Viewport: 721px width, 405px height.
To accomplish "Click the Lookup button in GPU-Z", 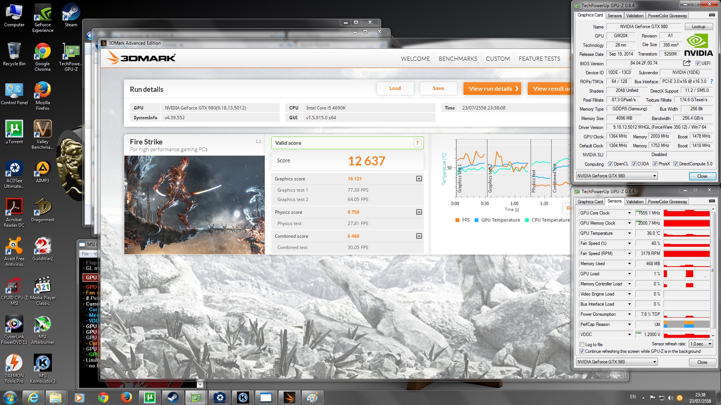I will [698, 27].
